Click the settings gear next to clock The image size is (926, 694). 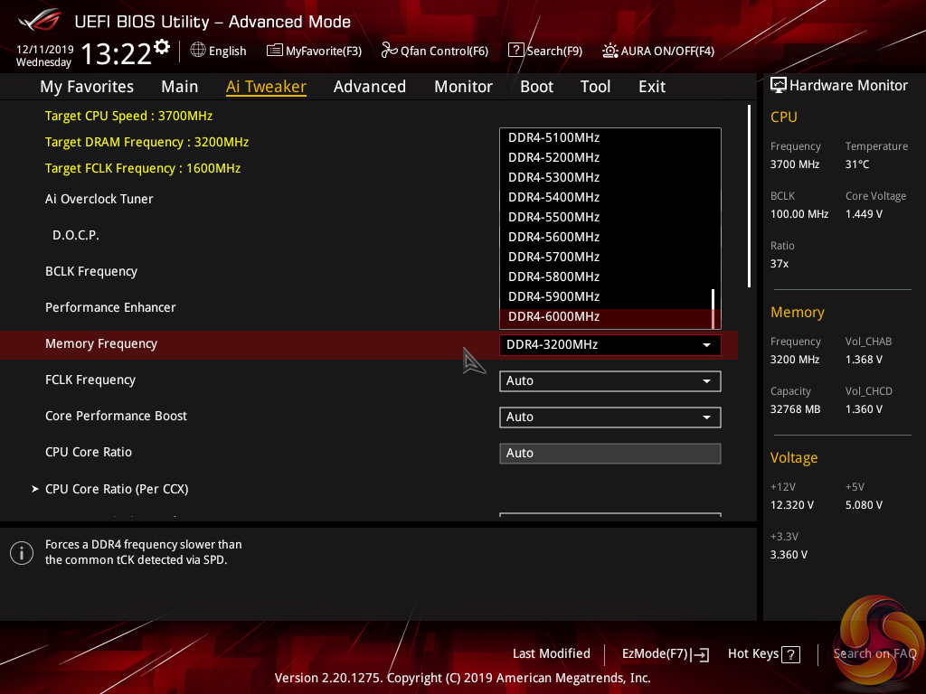pyautogui.click(x=162, y=46)
